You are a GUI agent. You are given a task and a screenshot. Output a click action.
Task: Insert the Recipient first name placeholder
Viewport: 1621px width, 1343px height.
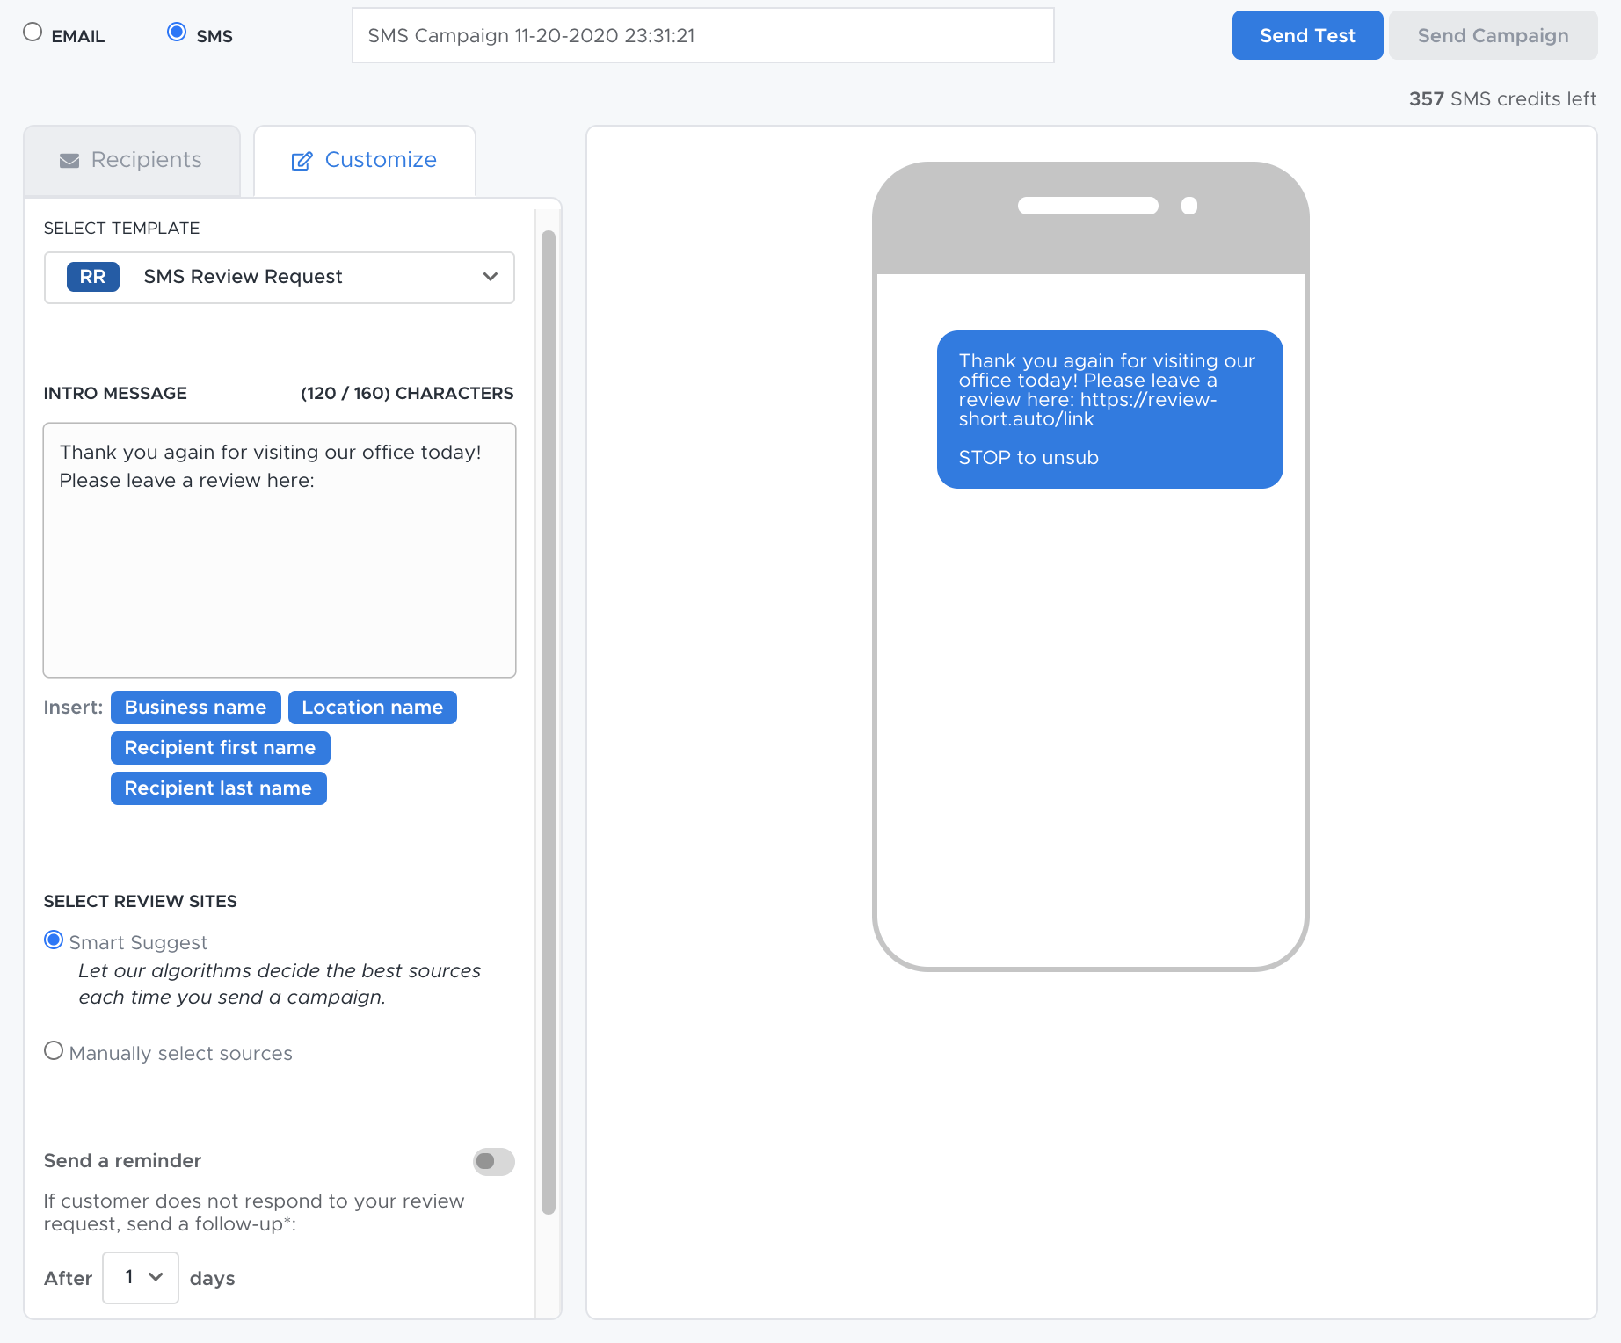219,747
